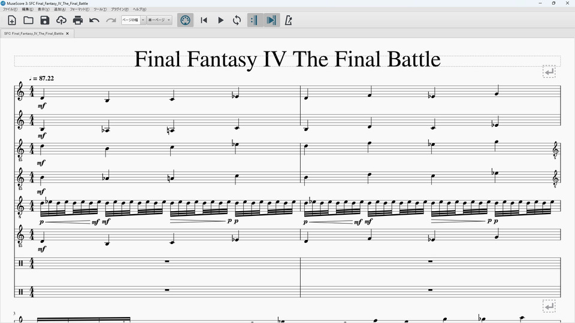The width and height of the screenshot is (575, 323).
Task: Select the mf dynamic under the second staff
Action: pyautogui.click(x=42, y=136)
